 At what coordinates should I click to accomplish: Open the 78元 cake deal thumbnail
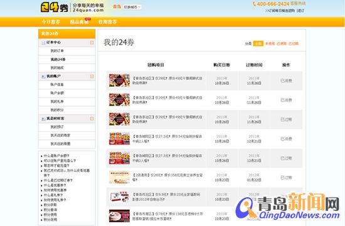[119, 216]
